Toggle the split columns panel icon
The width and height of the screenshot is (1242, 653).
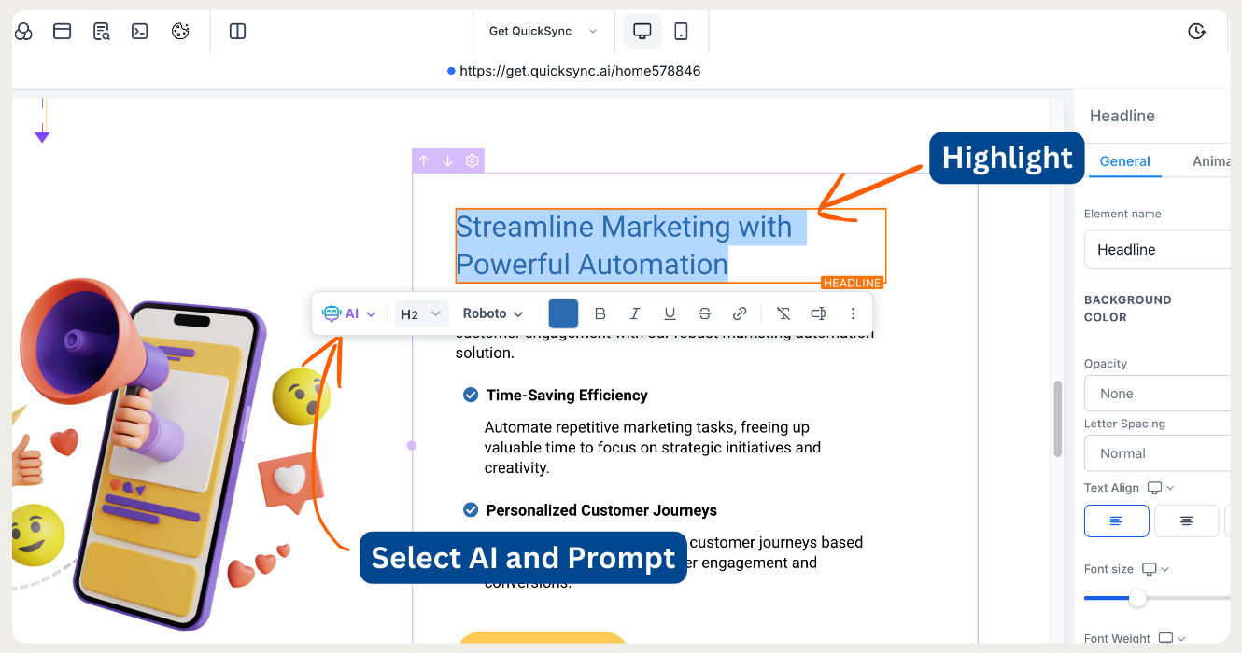click(238, 32)
